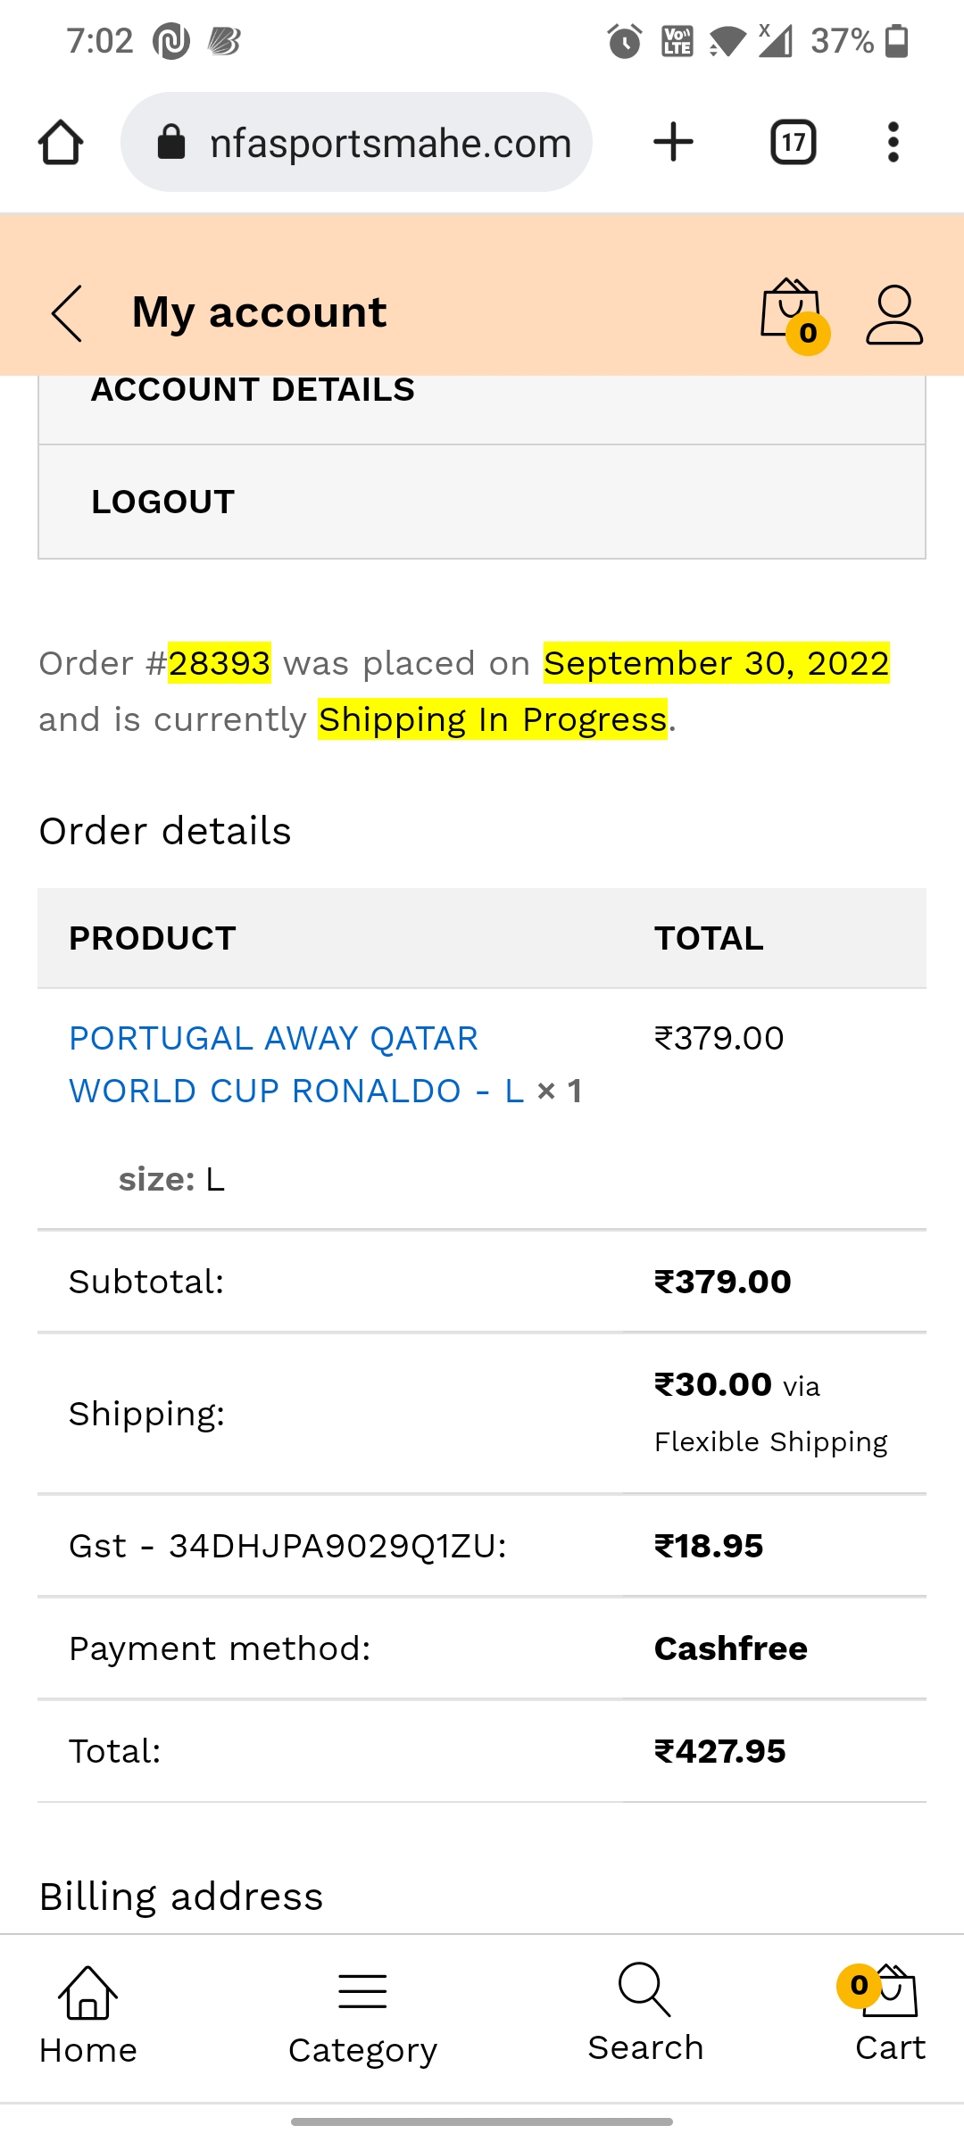The width and height of the screenshot is (964, 2142).
Task: Tap the site security lock icon
Action: point(170,143)
